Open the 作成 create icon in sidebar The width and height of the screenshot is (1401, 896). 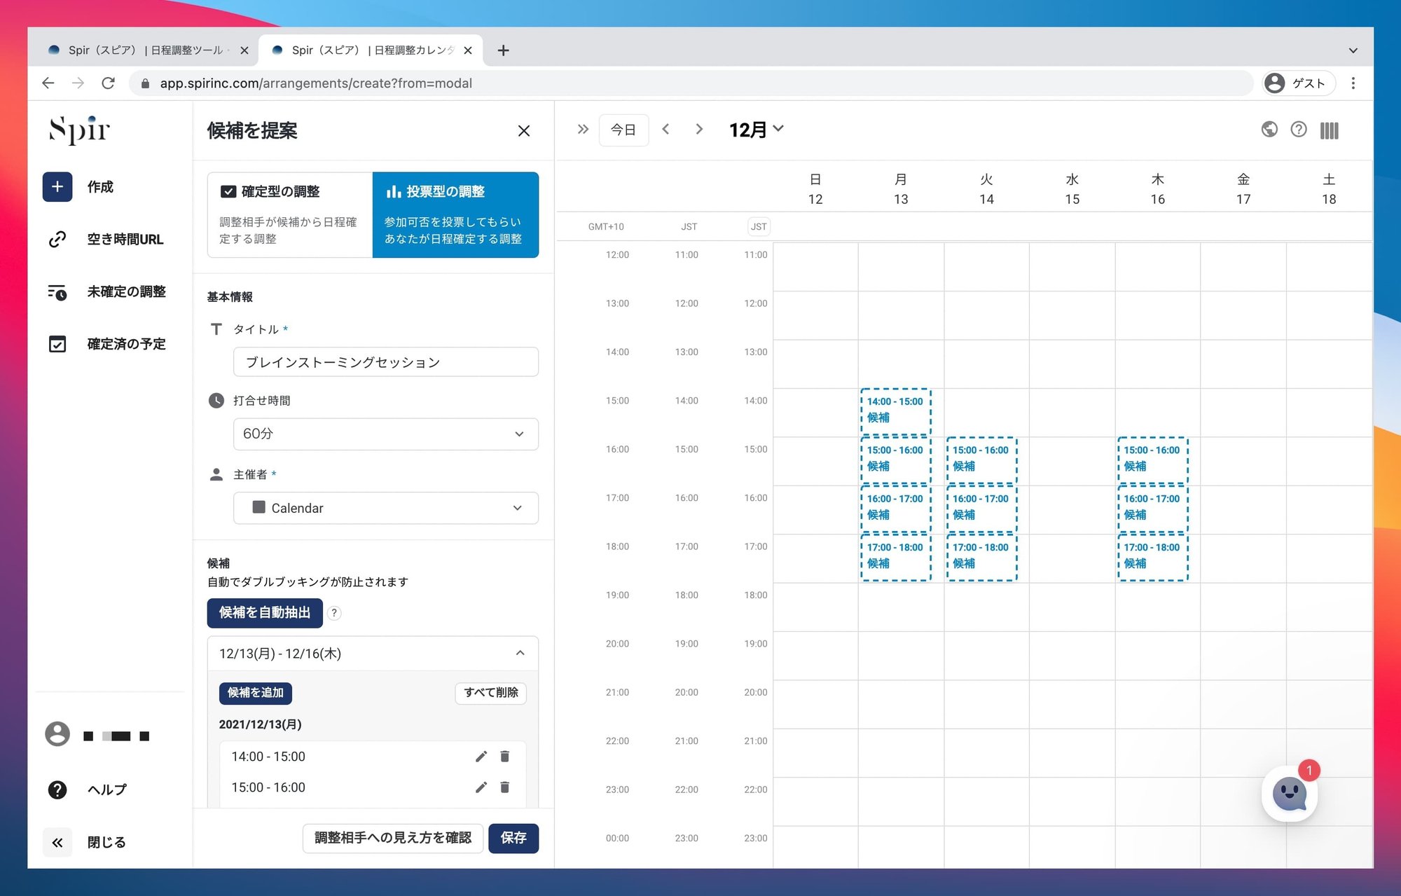[x=57, y=186]
